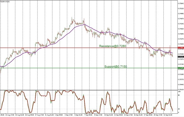Image resolution: width=184 pixels, height=117 pixels.
Task: Click the green support price tag on axis
Action: (181, 68)
